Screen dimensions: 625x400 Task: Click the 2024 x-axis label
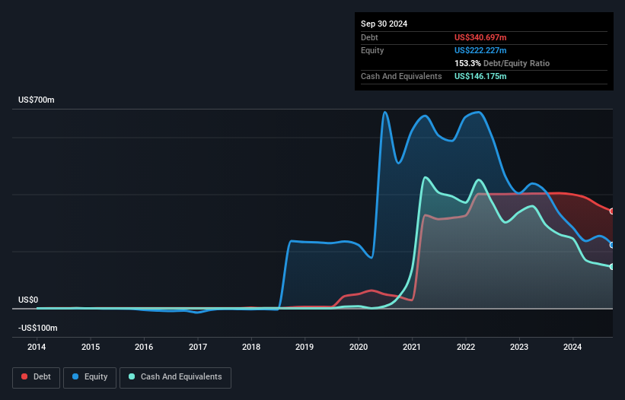(x=572, y=347)
